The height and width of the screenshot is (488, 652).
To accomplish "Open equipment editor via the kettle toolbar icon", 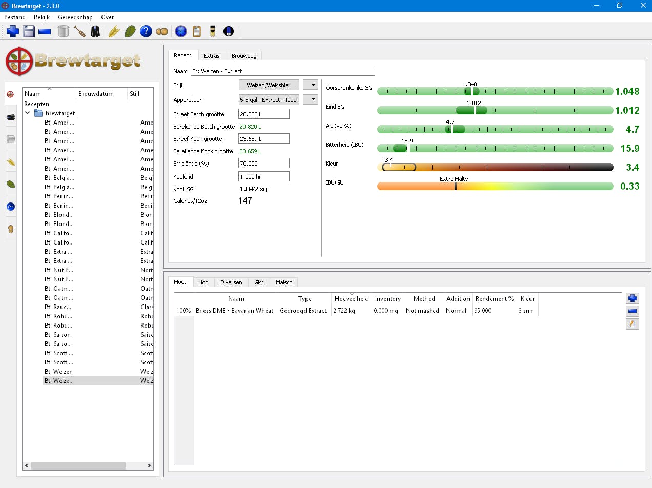I will (63, 32).
